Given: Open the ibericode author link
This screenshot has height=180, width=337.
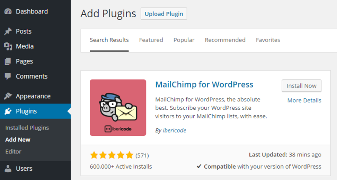Looking at the screenshot, I should pyautogui.click(x=174, y=130).
